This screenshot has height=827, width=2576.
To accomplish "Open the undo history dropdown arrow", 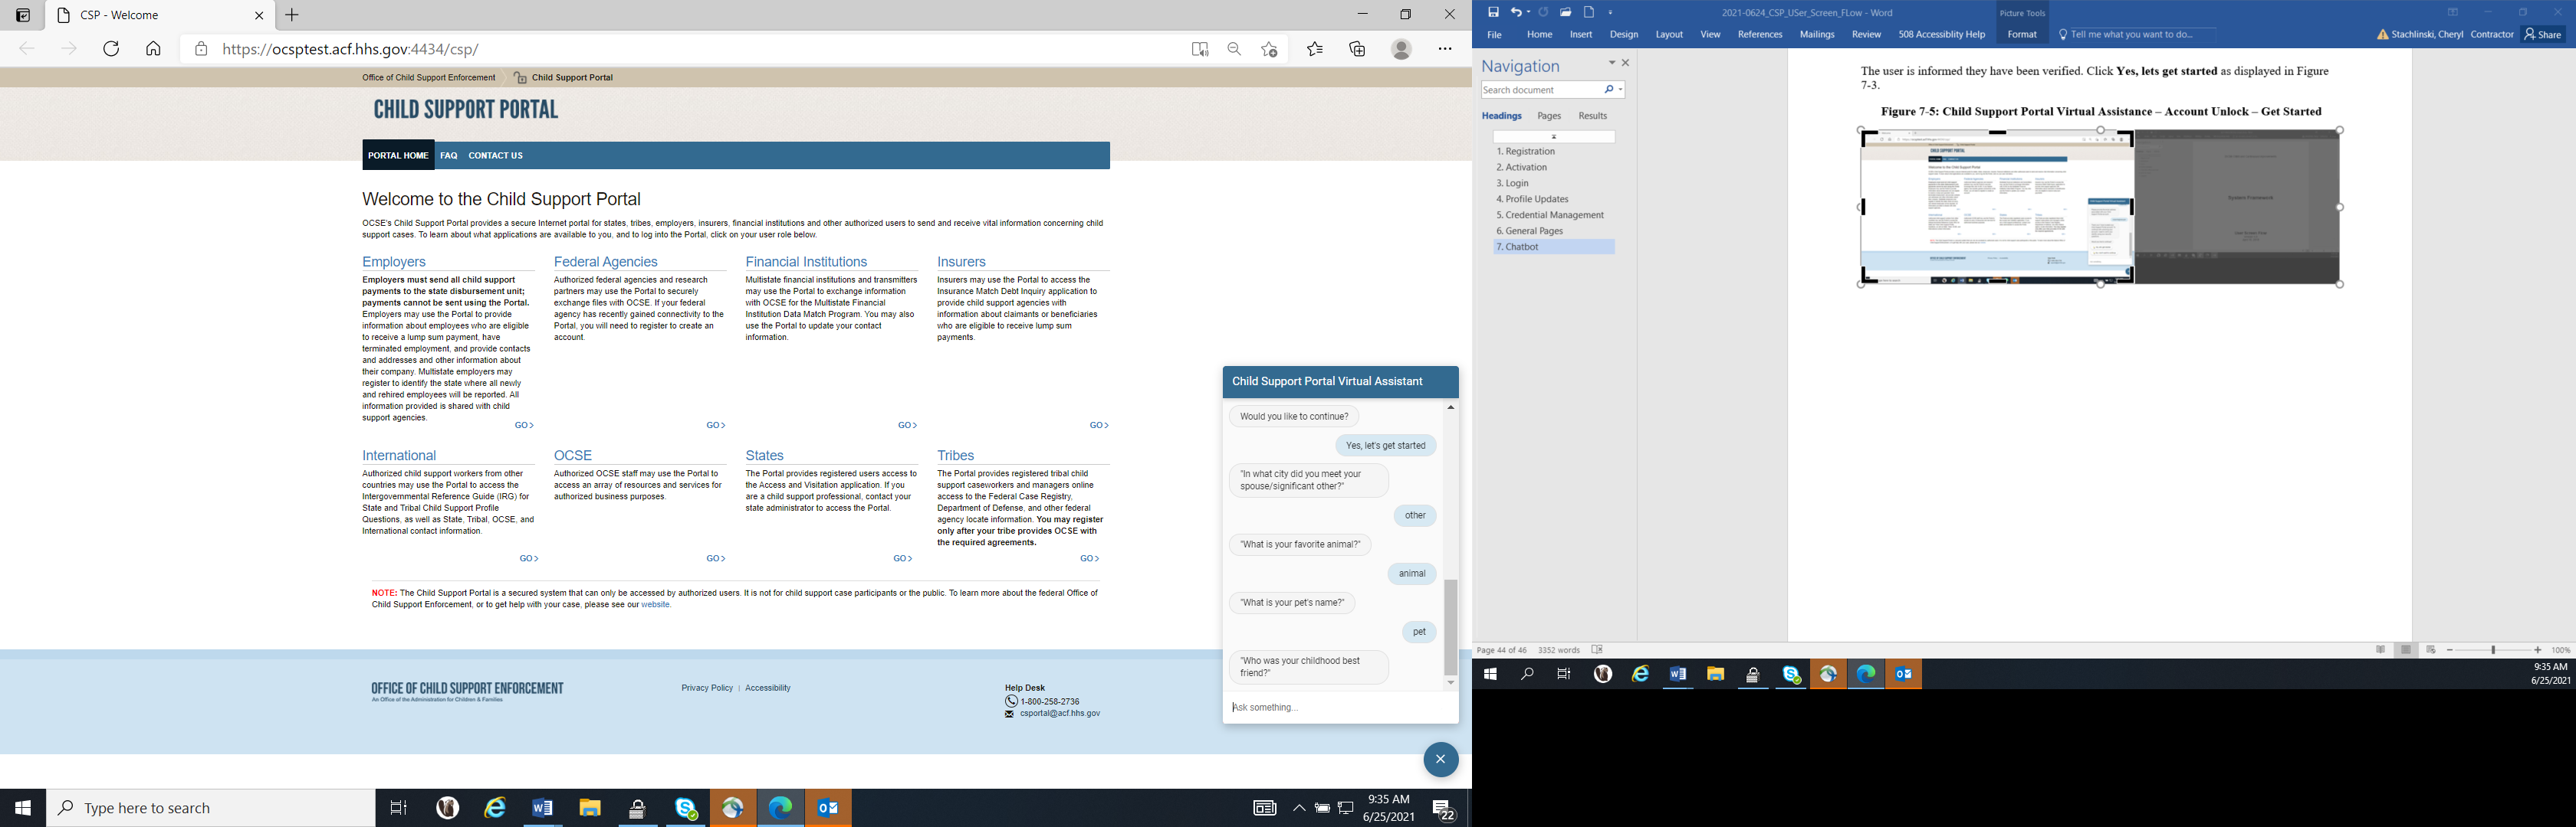I will 1528,13.
